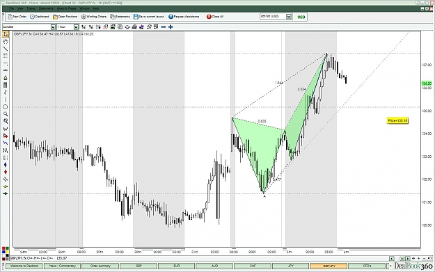
Task: Switch to the CFD's tab
Action: pos(367,266)
